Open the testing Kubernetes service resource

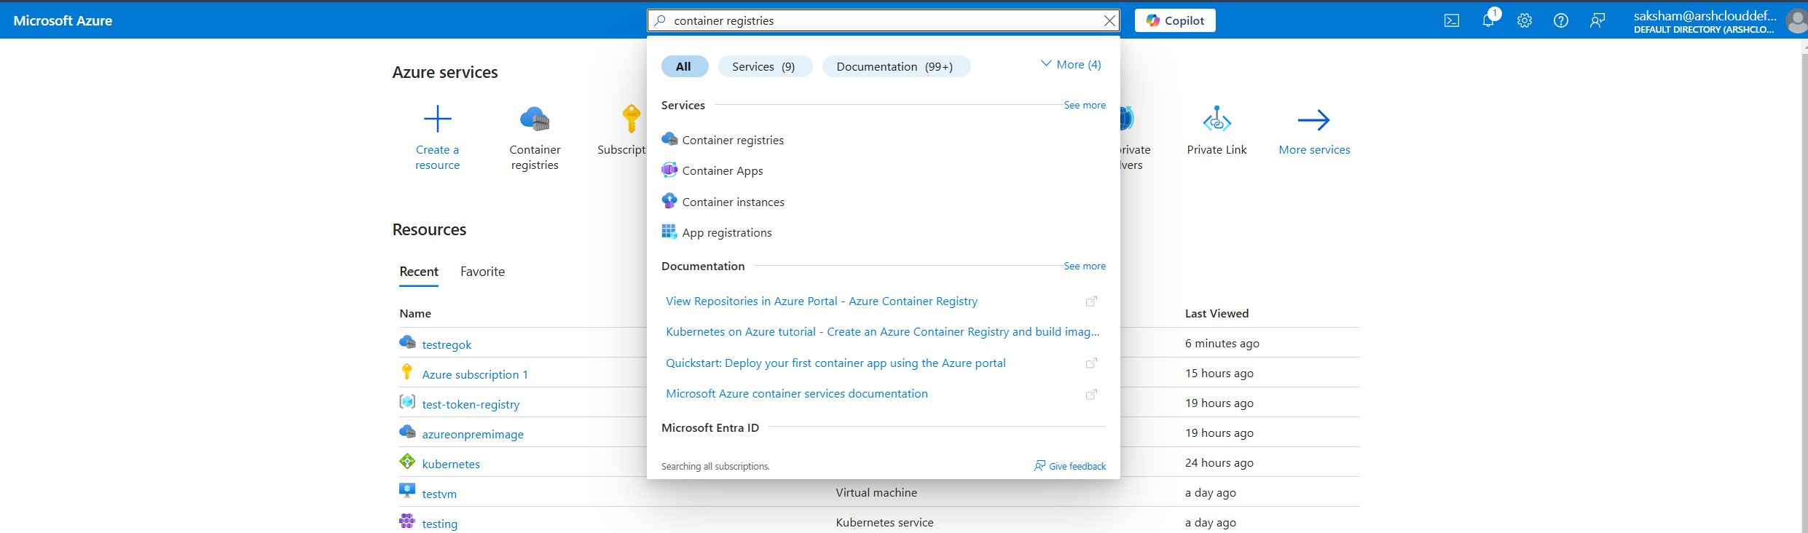tap(440, 524)
